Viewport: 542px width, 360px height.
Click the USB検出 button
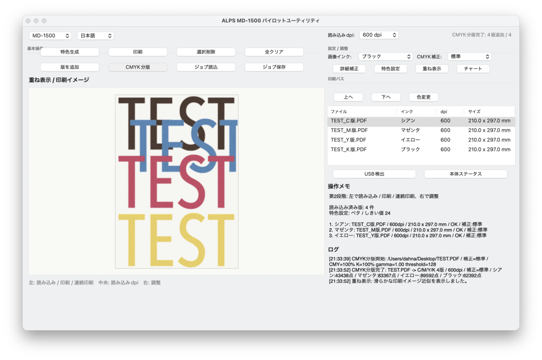click(x=374, y=174)
